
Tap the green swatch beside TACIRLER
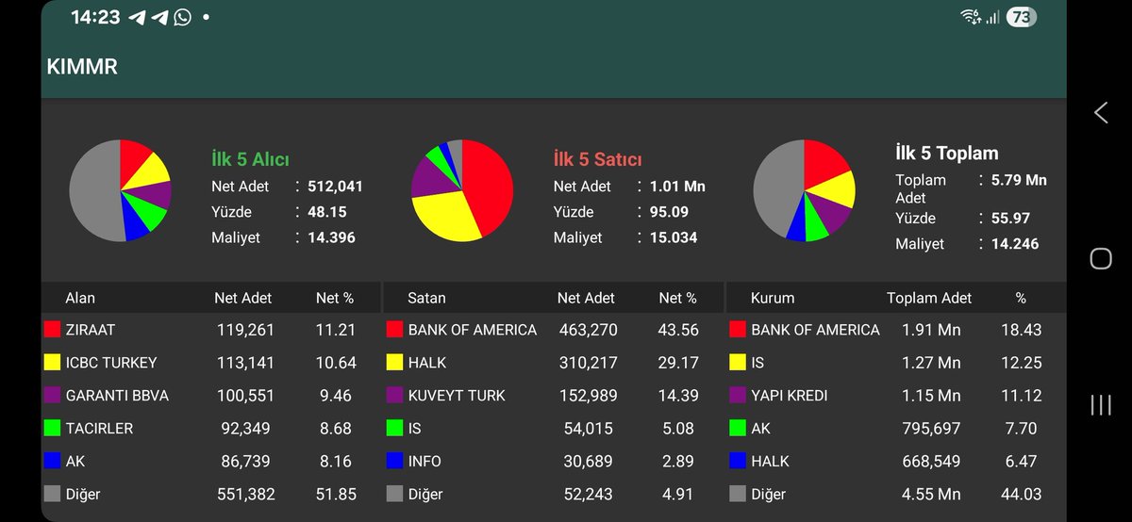(52, 429)
